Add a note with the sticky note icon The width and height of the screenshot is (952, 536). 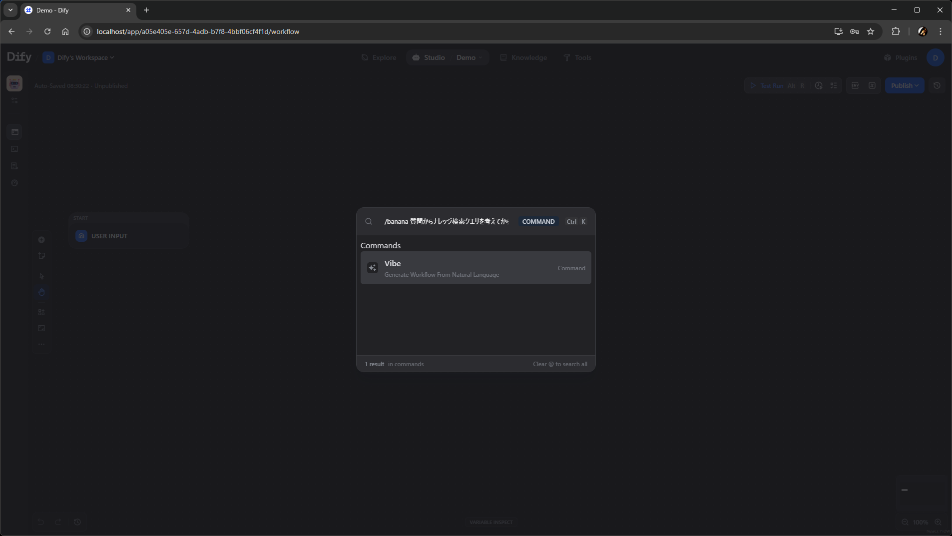41,256
